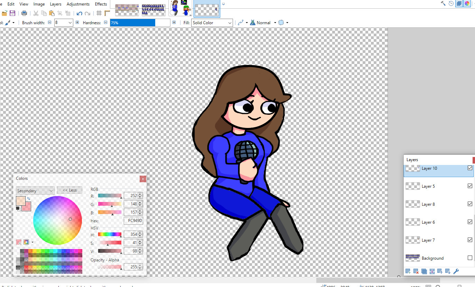
Task: Click the Cut scissors icon
Action: (36, 13)
